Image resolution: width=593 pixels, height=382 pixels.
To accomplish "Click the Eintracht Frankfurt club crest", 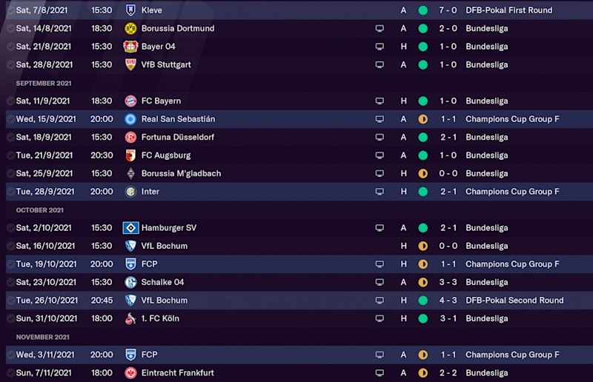I will pyautogui.click(x=130, y=373).
